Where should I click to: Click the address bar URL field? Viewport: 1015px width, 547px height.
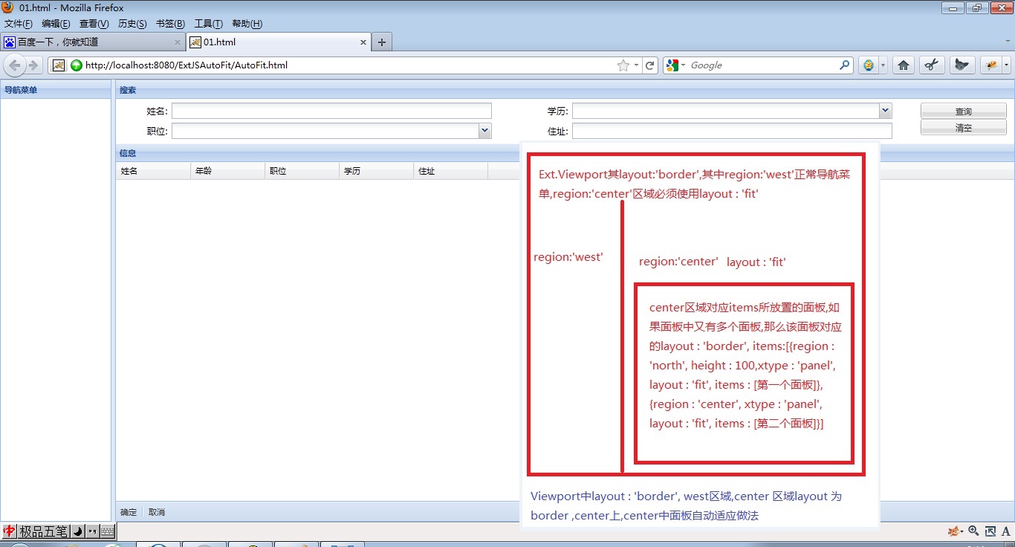[349, 65]
